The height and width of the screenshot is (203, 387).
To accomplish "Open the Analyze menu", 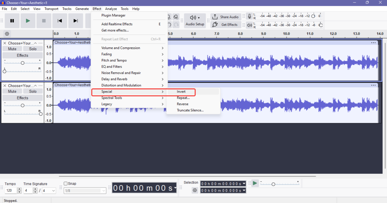I will pyautogui.click(x=111, y=9).
